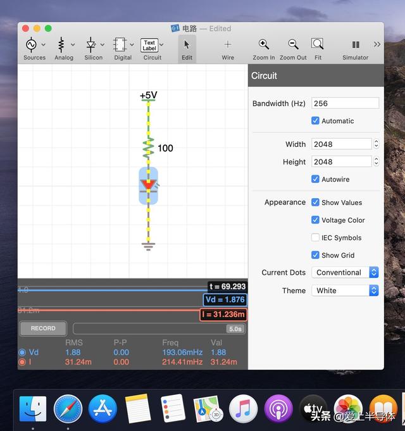Viewport: 405px width, 431px height.
Task: Uncheck the Automatic bandwidth checkbox
Action: (315, 121)
